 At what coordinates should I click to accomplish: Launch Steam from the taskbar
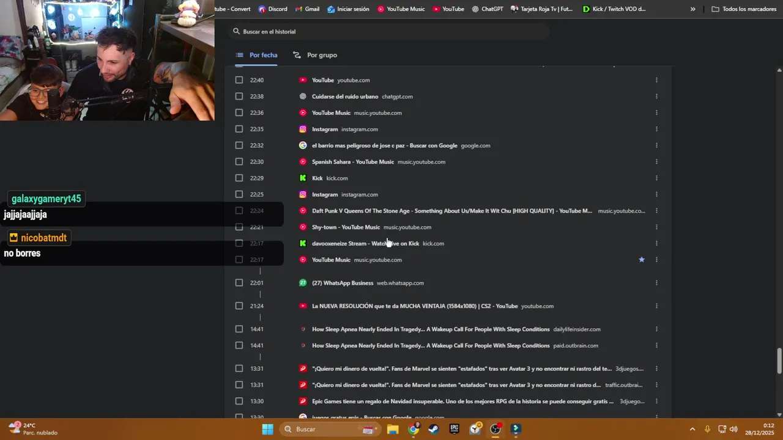point(434,429)
